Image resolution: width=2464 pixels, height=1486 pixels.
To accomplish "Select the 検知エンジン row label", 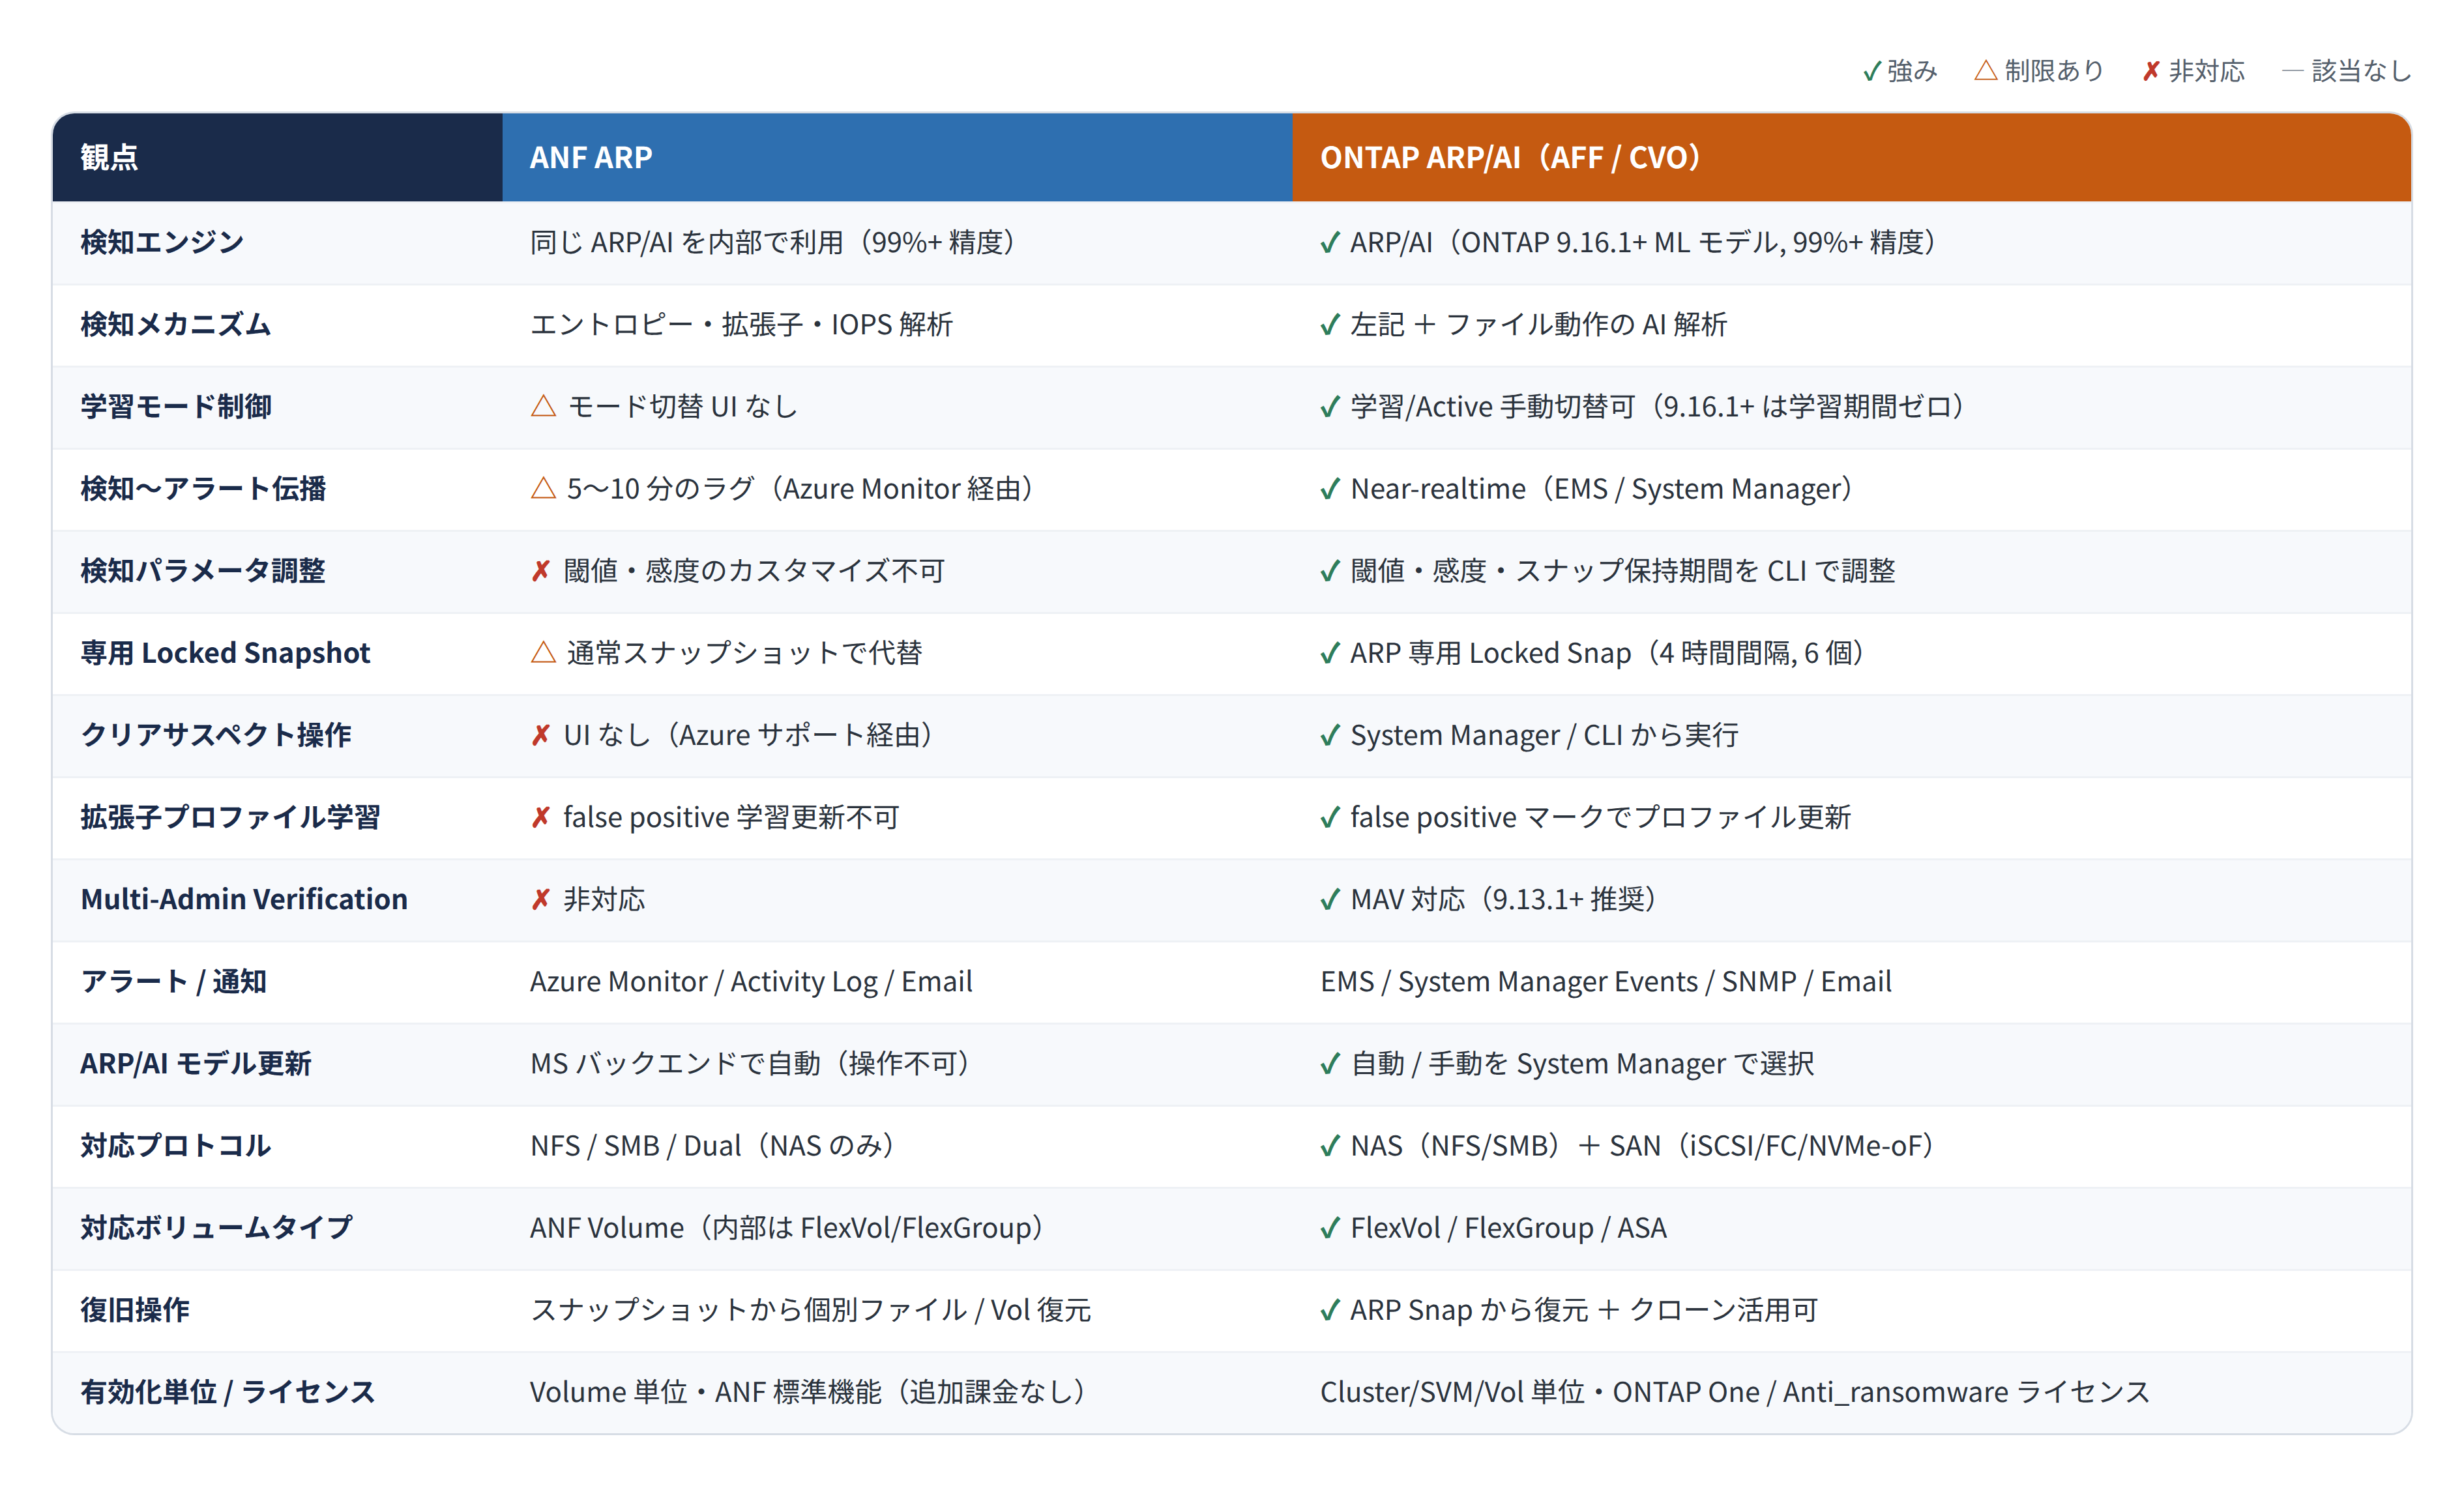I will tap(162, 242).
